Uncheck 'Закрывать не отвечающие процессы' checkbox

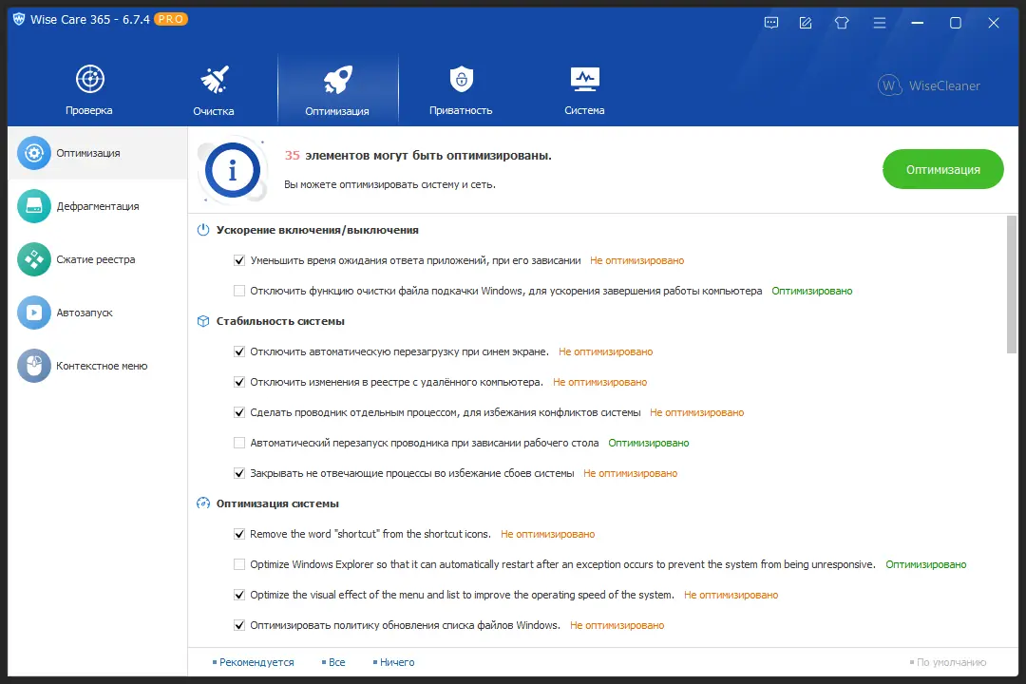239,473
